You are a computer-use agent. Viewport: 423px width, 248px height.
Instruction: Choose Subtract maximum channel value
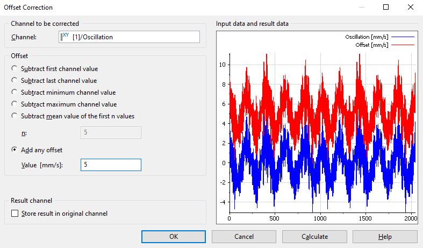tap(15, 104)
